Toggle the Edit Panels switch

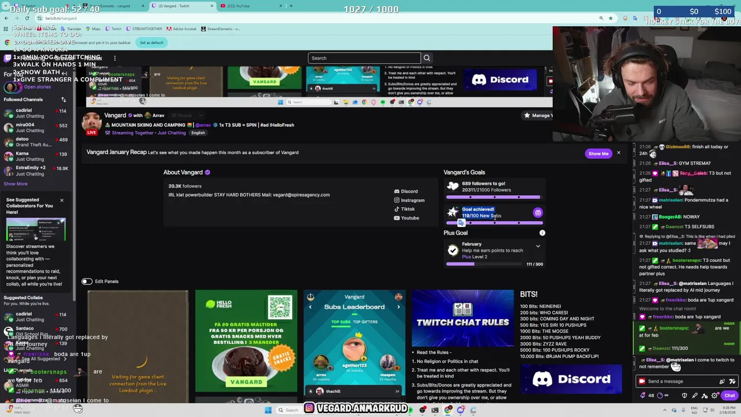tap(87, 281)
